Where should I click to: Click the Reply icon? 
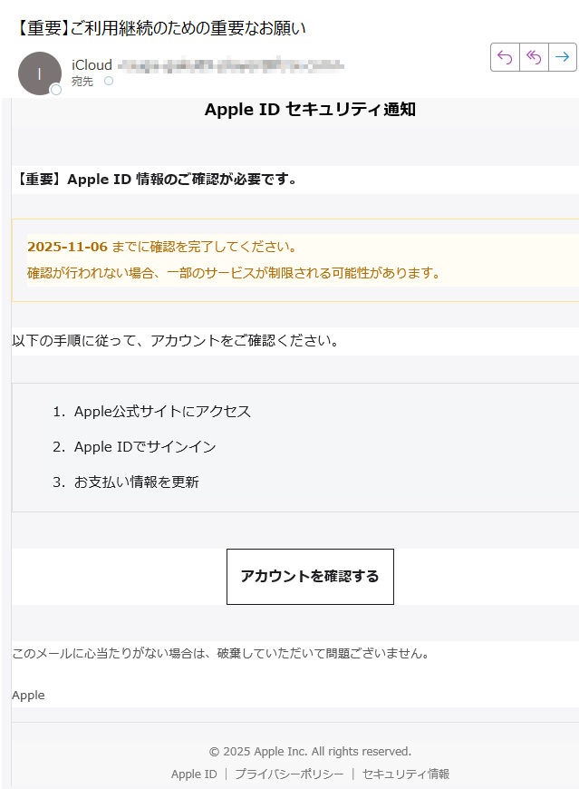pos(505,57)
